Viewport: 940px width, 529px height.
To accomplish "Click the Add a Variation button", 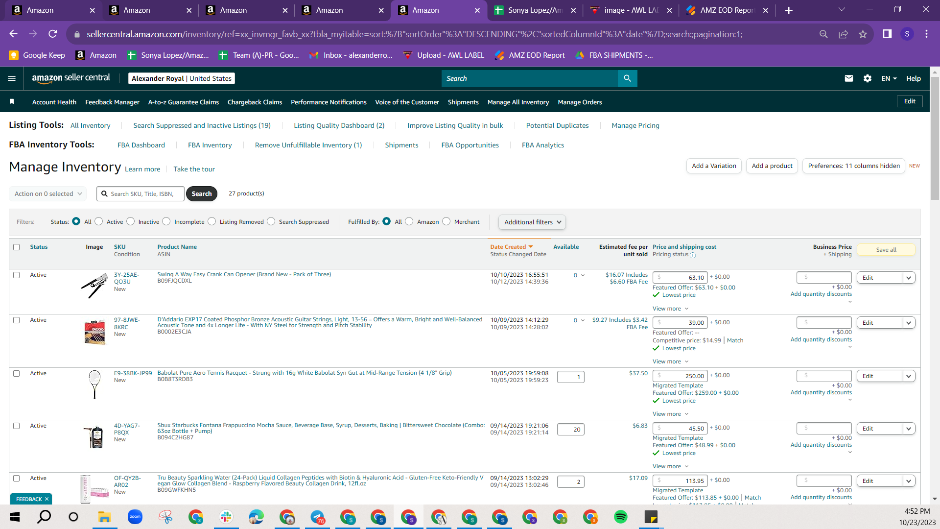I will (714, 166).
